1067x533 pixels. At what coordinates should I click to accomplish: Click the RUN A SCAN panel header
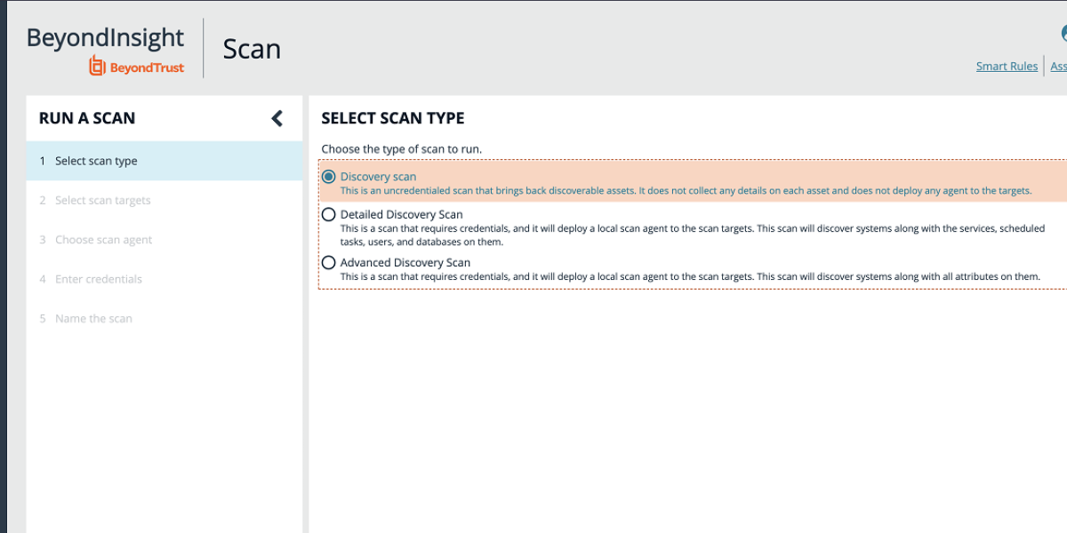click(87, 118)
